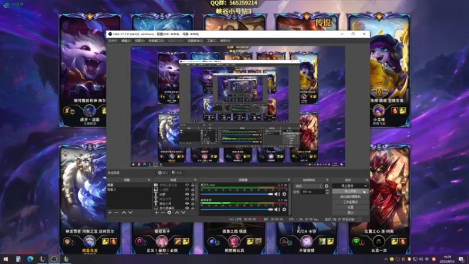
Task: Show hidden system tray icons chevron
Action: (x=386, y=259)
